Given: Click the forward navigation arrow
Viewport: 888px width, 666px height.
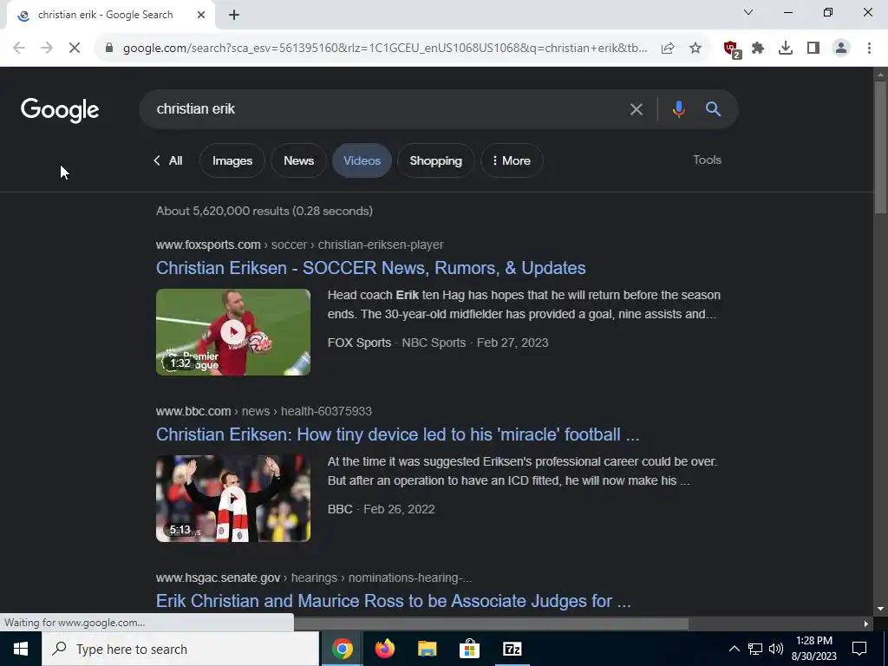Looking at the screenshot, I should pos(47,49).
